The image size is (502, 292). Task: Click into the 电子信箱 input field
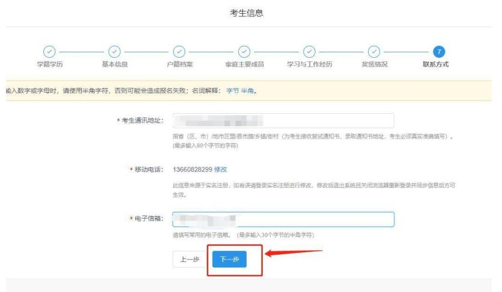(283, 219)
